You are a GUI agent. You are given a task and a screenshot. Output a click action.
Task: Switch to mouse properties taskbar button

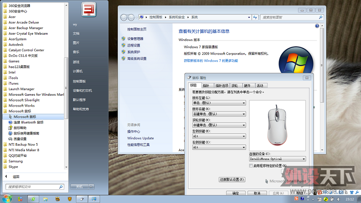pos(82,199)
